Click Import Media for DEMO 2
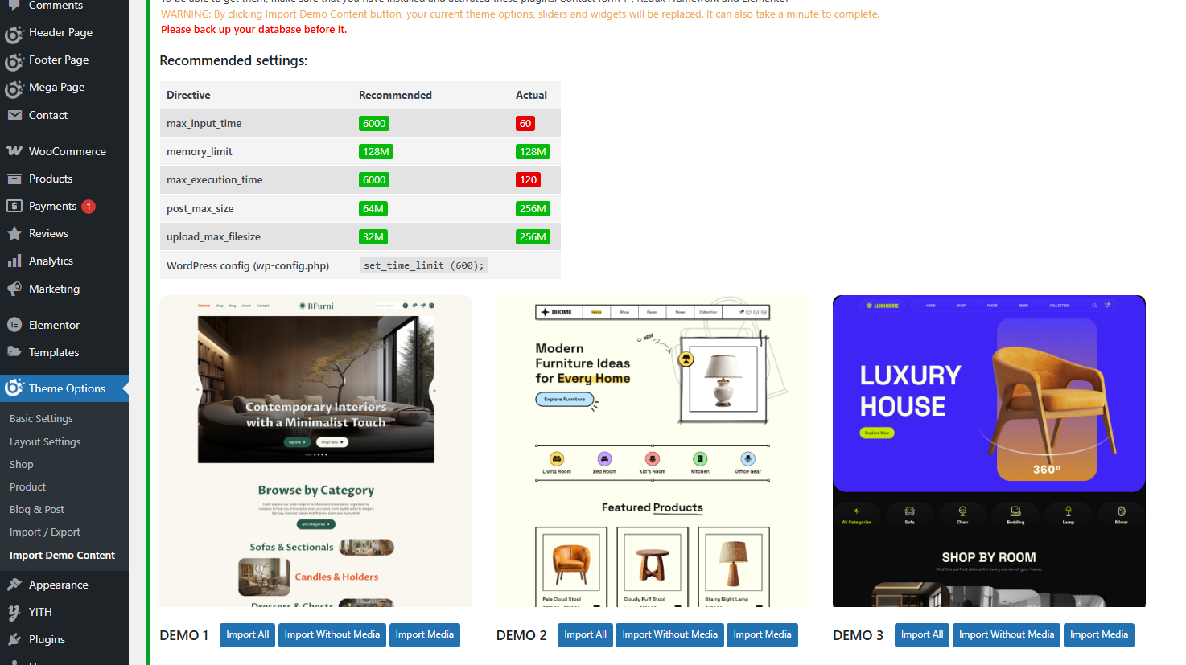Screen dimensions: 1186x665 click(x=762, y=634)
